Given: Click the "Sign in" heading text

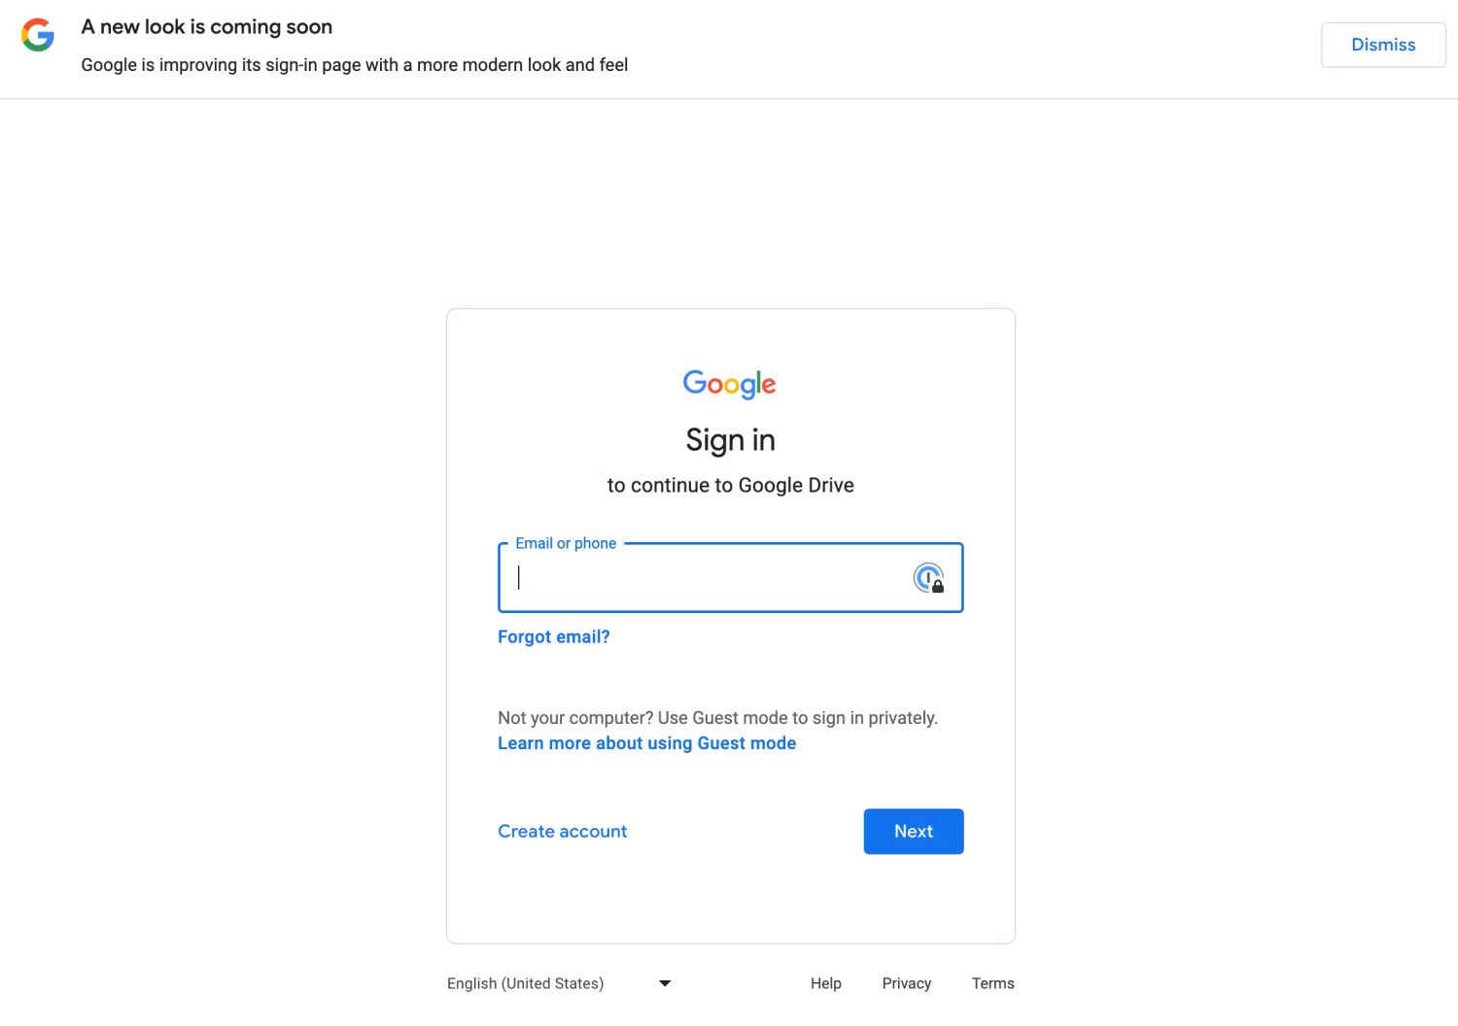Looking at the screenshot, I should 730,440.
